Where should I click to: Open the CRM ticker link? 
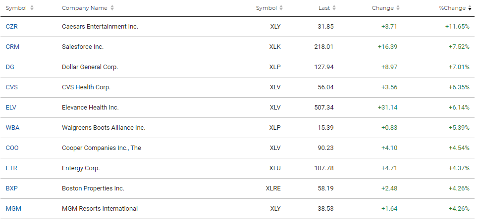pyautogui.click(x=12, y=46)
